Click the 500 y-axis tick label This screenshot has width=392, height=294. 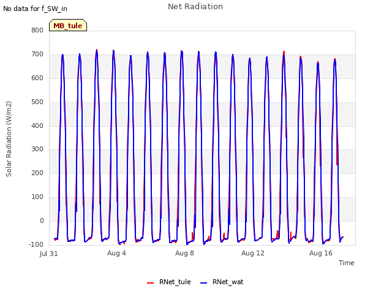click(x=37, y=102)
